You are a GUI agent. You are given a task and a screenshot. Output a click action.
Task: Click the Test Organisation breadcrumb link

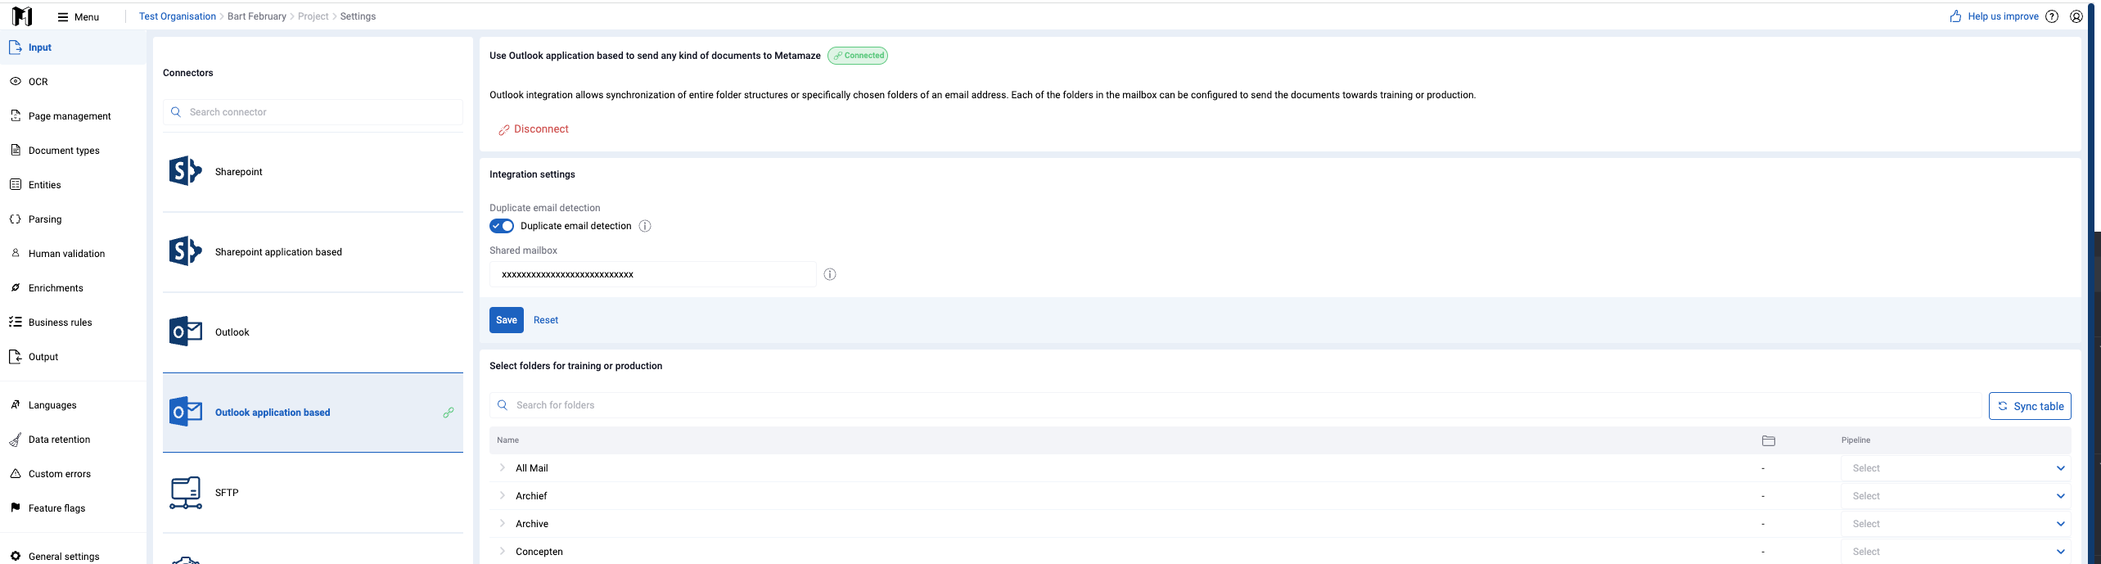(178, 16)
